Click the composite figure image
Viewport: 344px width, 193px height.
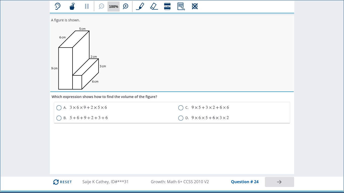coord(79,59)
